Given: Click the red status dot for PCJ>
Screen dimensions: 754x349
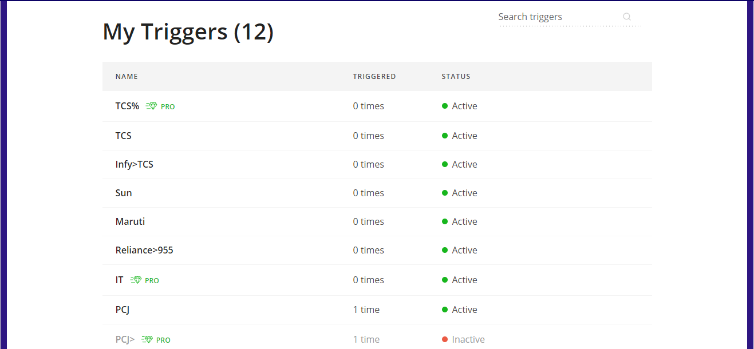Looking at the screenshot, I should pyautogui.click(x=445, y=339).
